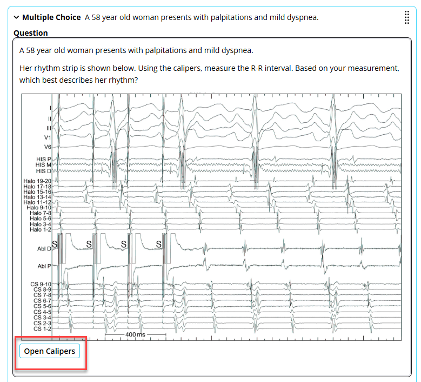The height and width of the screenshot is (382, 421).
Task: Click the 'HIS D' channel label
Action: click(x=43, y=171)
